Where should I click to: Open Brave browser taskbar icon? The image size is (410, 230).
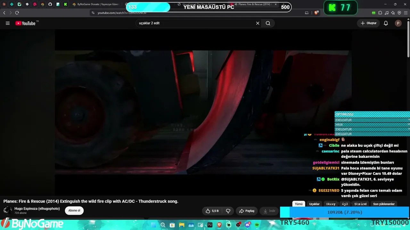(x=219, y=225)
